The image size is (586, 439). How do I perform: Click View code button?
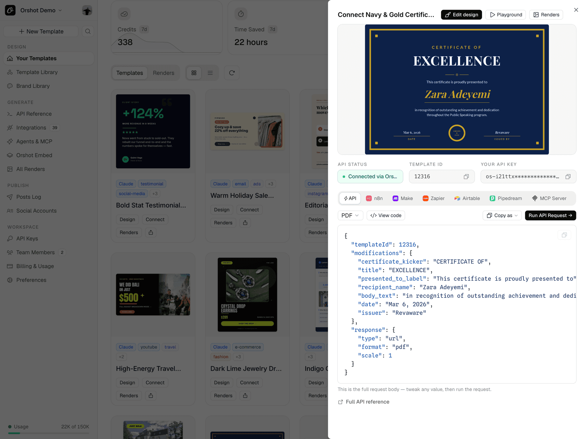point(386,215)
